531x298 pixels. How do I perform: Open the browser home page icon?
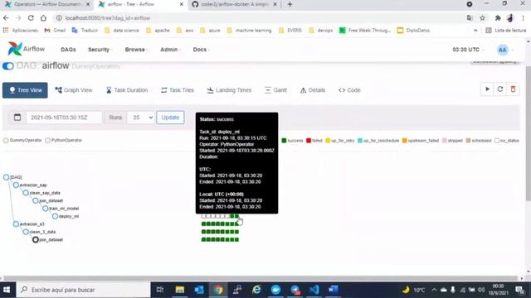(43, 18)
